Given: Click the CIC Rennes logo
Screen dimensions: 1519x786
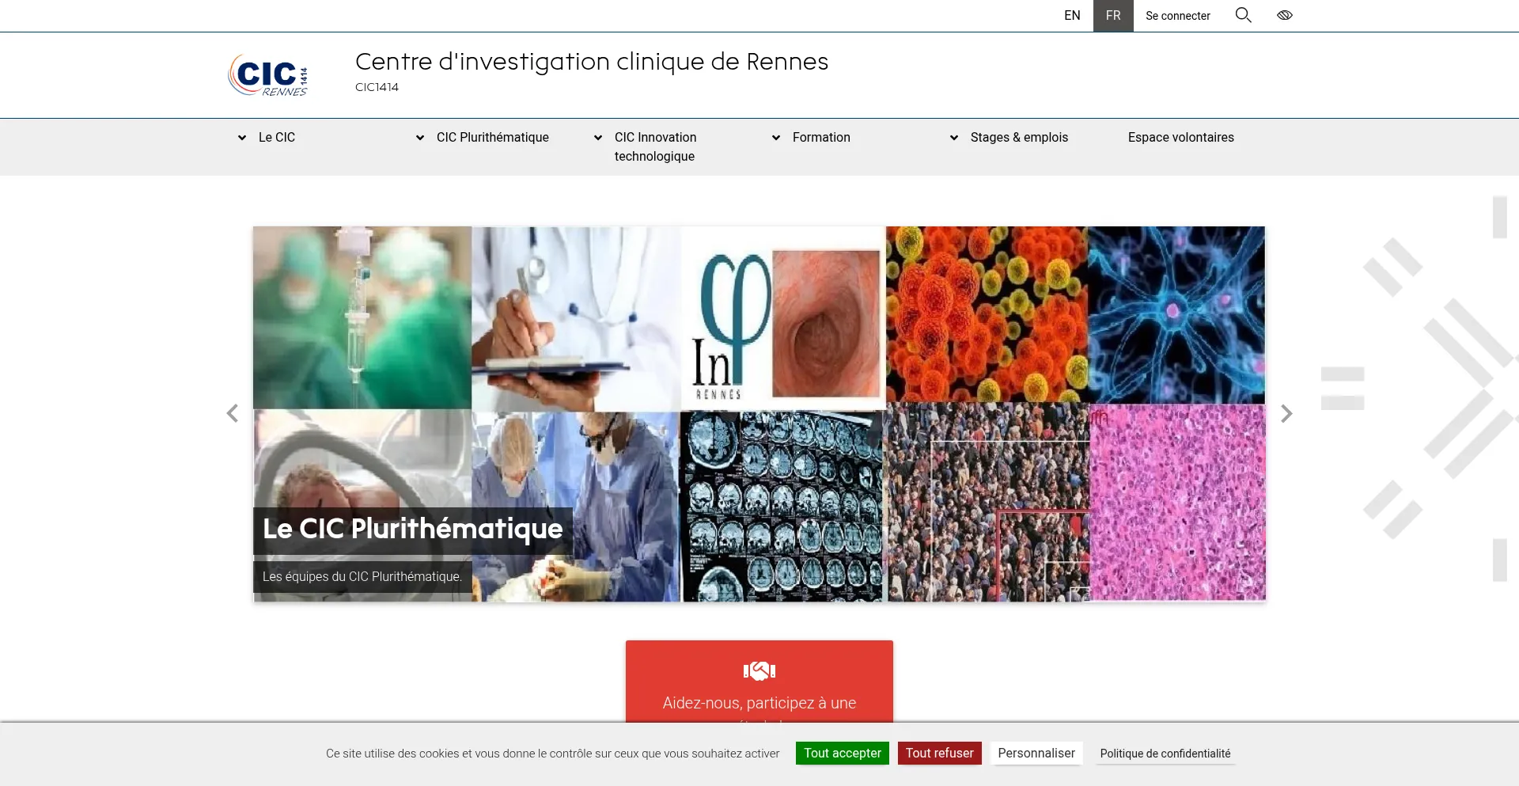Looking at the screenshot, I should click(x=267, y=74).
